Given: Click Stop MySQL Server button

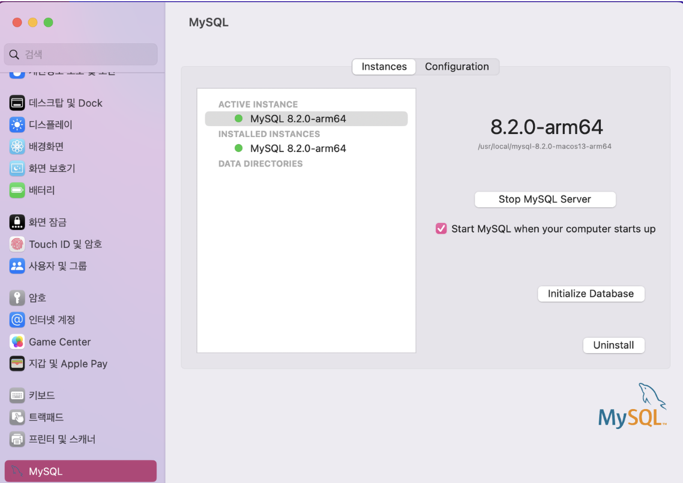Looking at the screenshot, I should 545,199.
